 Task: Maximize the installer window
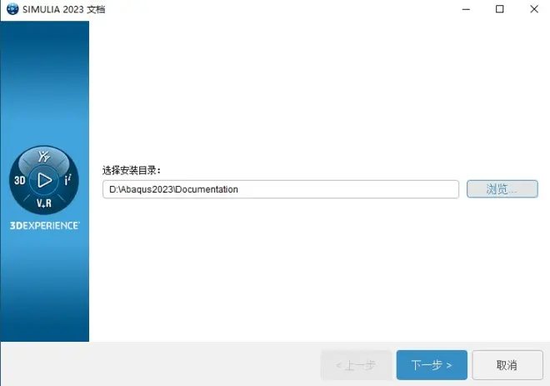[x=499, y=9]
